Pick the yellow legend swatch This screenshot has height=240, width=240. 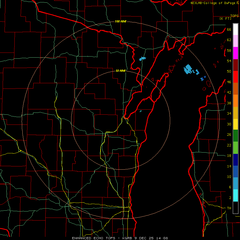tap(235, 124)
